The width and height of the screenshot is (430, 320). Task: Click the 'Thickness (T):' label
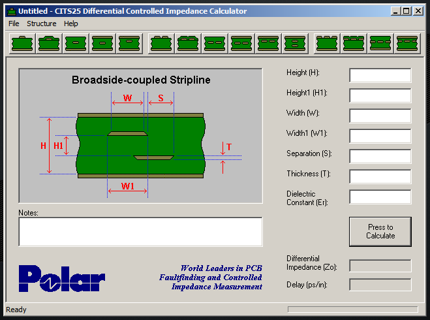[x=309, y=174]
